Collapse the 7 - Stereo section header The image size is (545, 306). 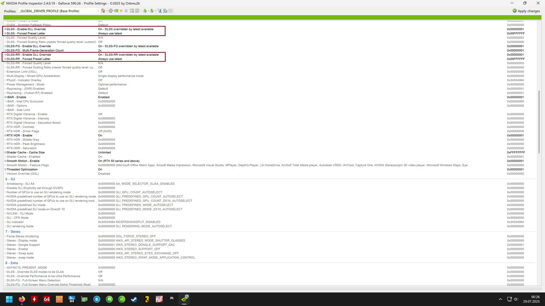pos(13,232)
